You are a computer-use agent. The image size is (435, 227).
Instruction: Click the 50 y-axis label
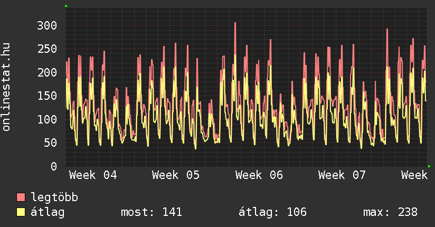pos(50,143)
